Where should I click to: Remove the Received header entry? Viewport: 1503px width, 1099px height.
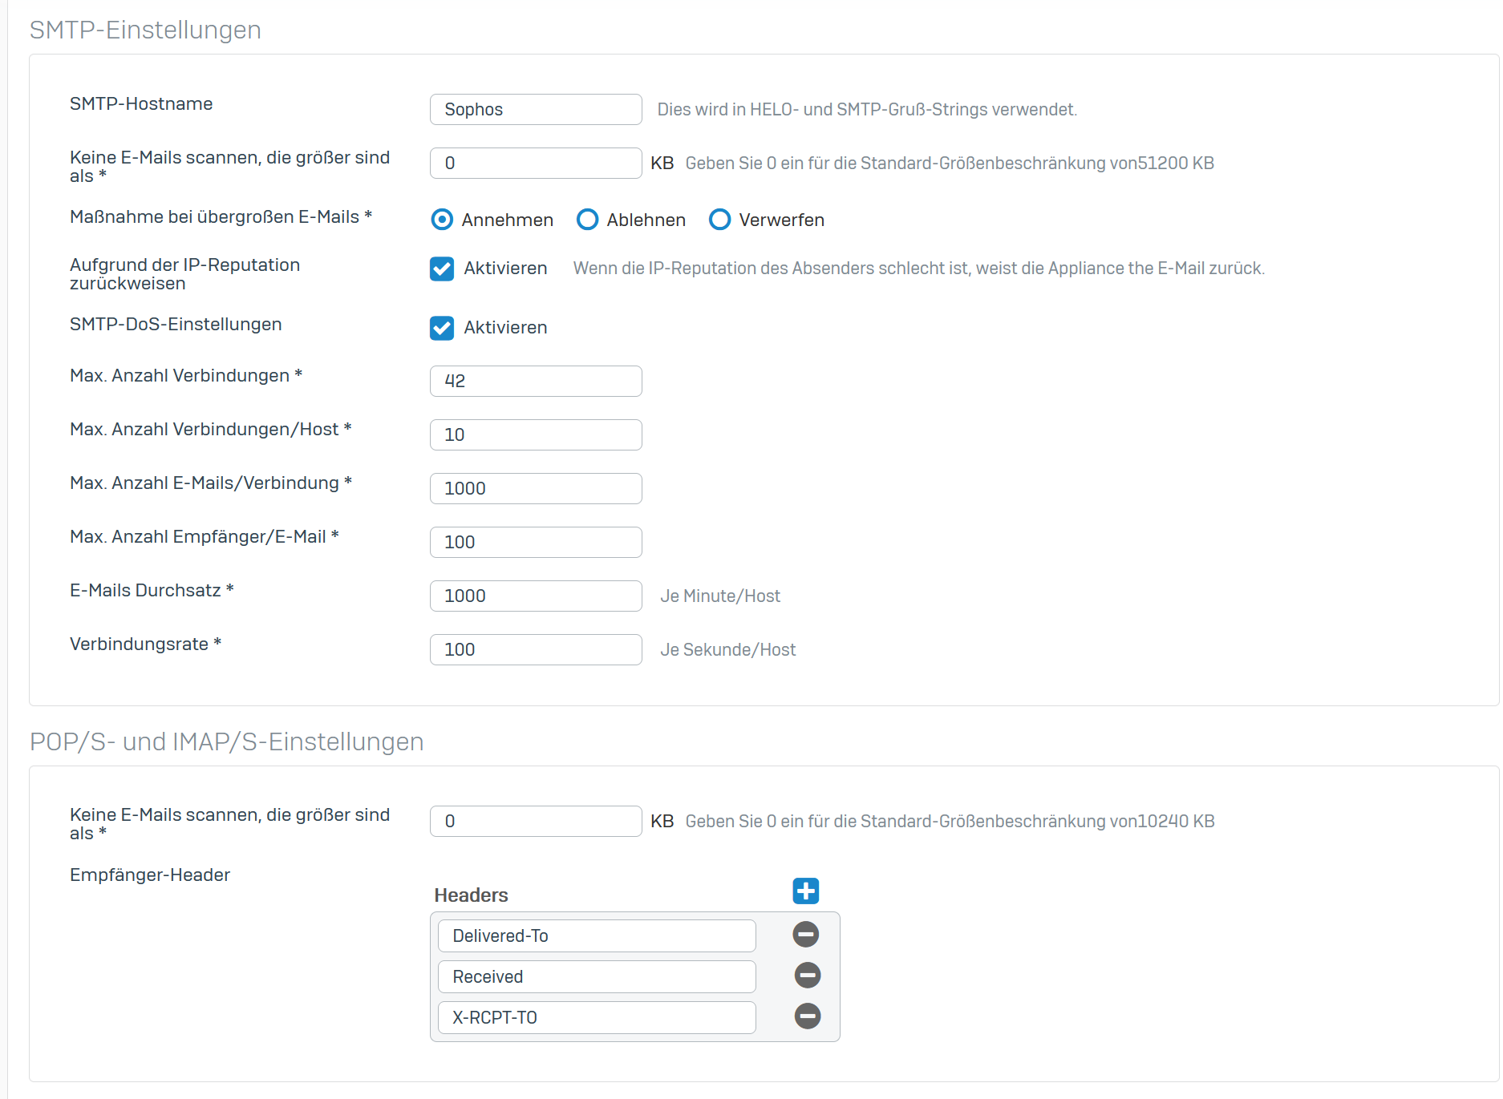pyautogui.click(x=807, y=975)
